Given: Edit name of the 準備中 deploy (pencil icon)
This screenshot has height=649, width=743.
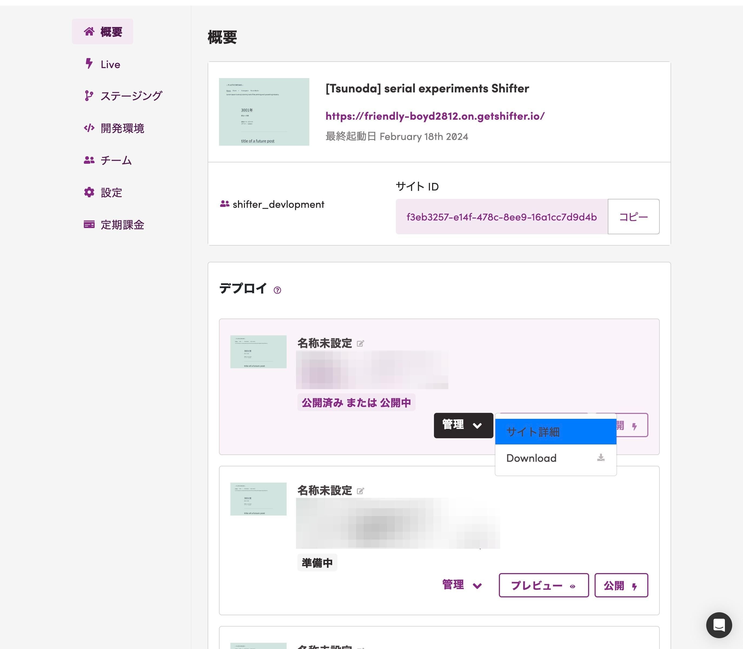Looking at the screenshot, I should click(360, 491).
